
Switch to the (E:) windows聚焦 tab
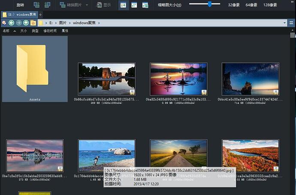pyautogui.click(x=19, y=15)
